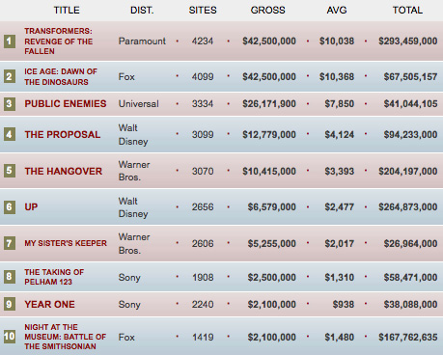This screenshot has height=355, width=443.
Task: Select the rank 10 number badge
Action: point(10,337)
